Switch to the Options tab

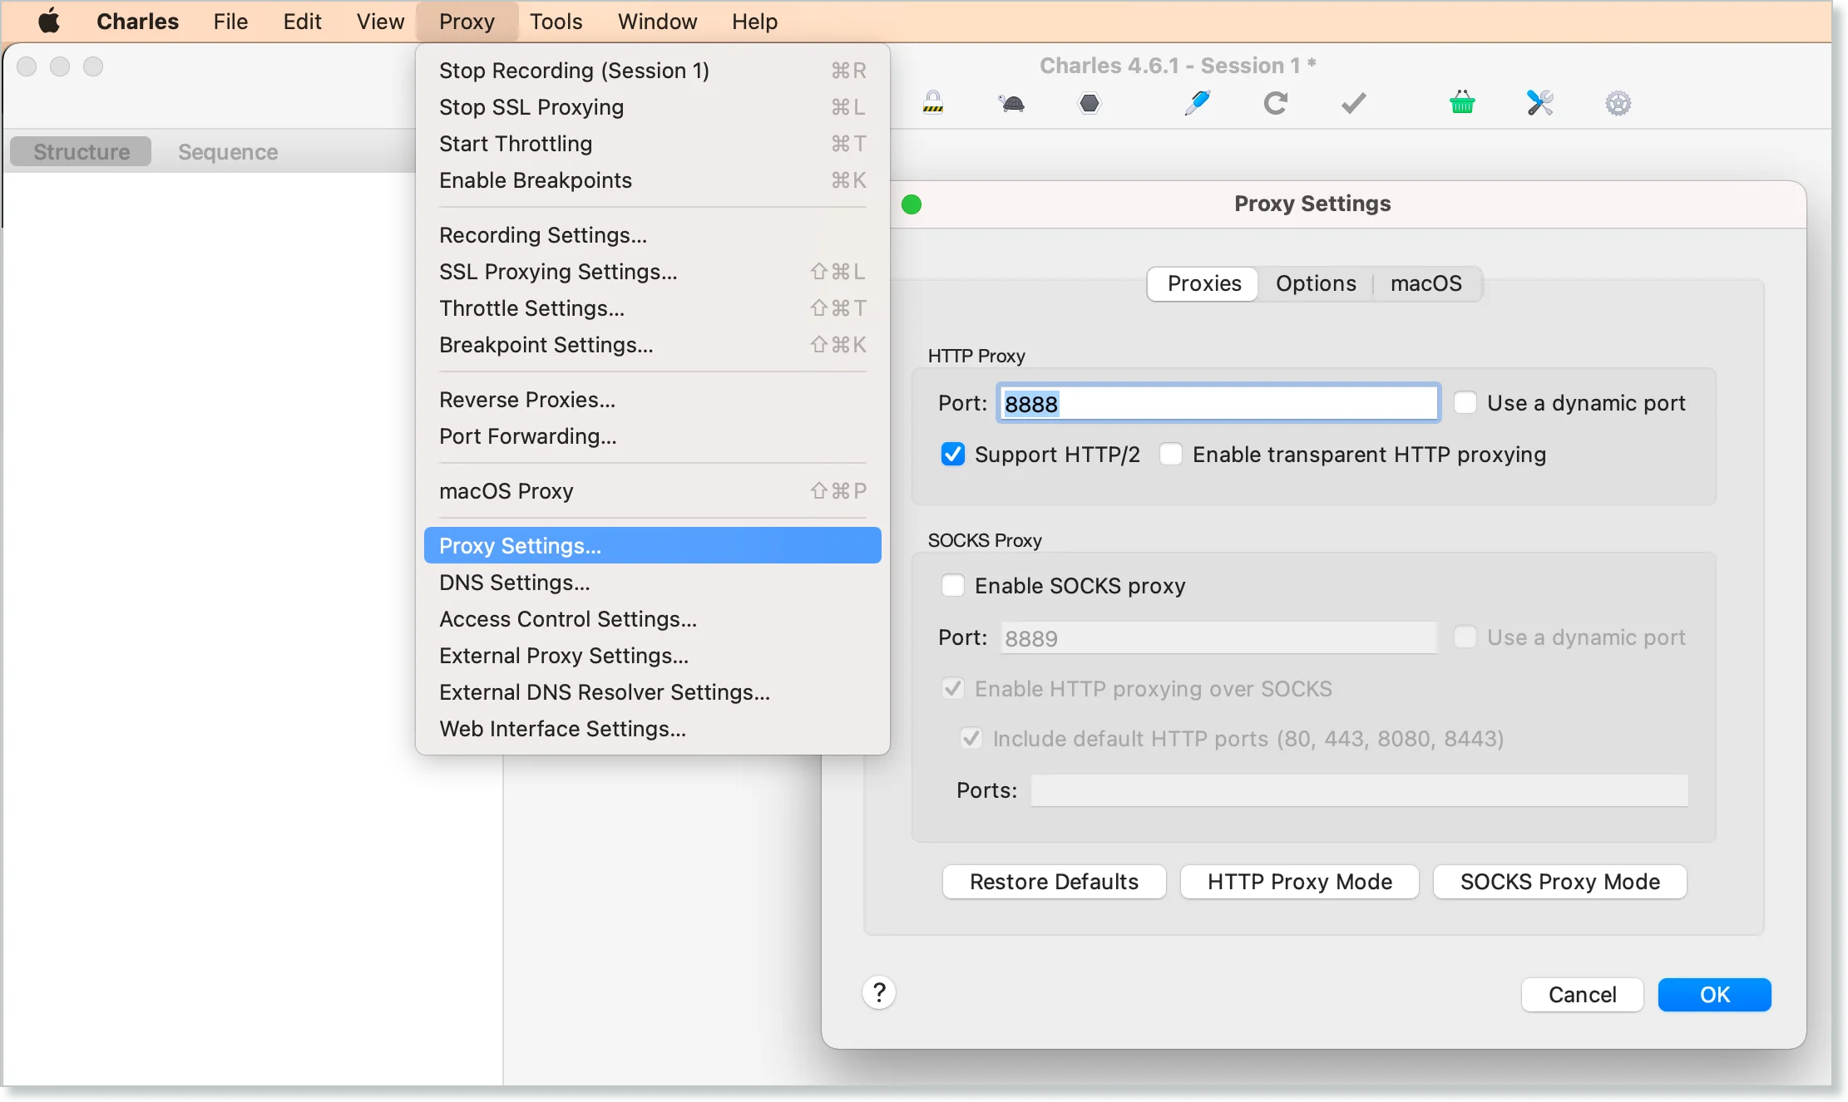tap(1317, 283)
